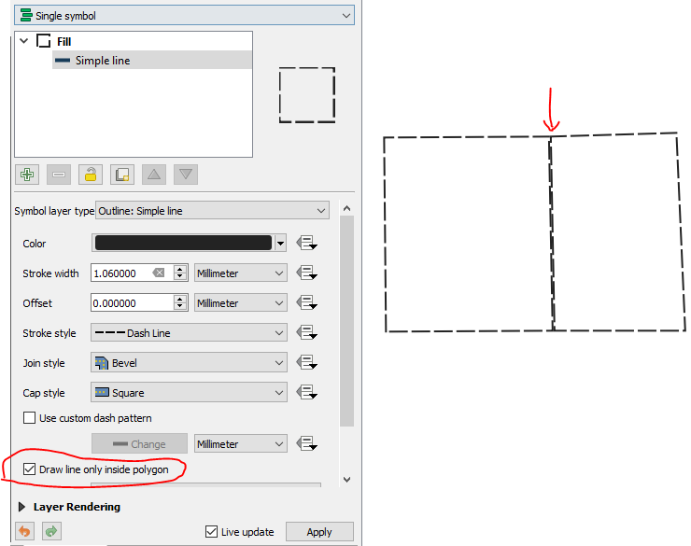Viewport: 691px width, 546px height.
Task: Open the Offset unit Millimeter dropdown
Action: 241,303
